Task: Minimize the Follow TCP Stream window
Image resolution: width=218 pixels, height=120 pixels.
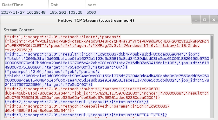Action: [196, 20]
